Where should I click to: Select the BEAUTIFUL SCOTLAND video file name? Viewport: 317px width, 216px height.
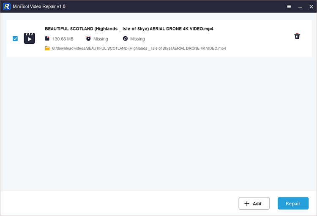(x=129, y=29)
